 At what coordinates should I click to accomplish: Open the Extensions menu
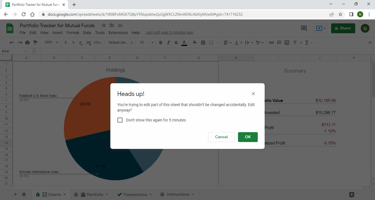tap(118, 32)
